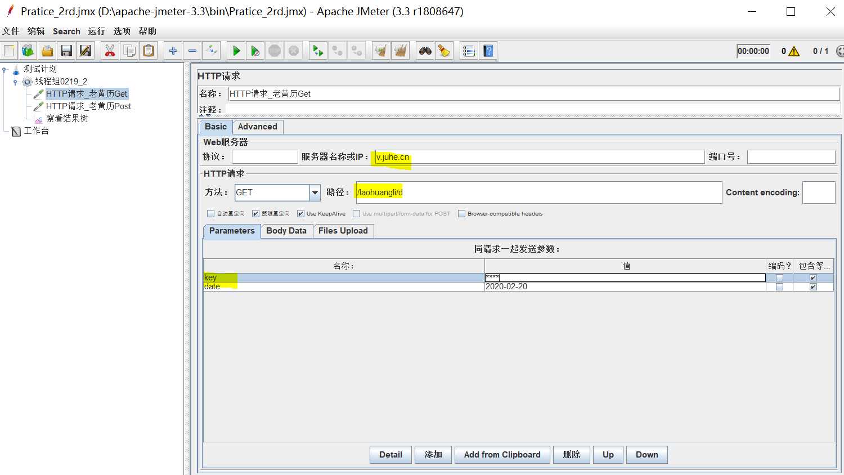Select 察看结果树 in the tree
The height and width of the screenshot is (475, 844).
(67, 118)
